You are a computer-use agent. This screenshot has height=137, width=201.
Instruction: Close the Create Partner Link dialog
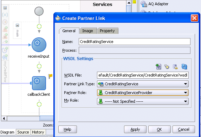pyautogui.click(x=194, y=18)
